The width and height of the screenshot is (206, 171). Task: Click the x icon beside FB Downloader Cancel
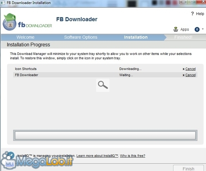184,75
